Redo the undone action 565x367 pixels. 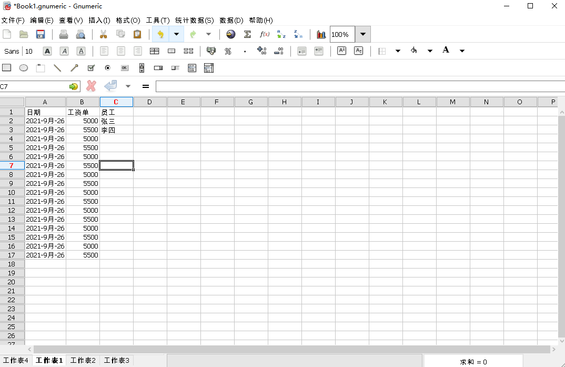[193, 34]
